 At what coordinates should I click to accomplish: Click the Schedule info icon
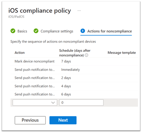click(x=87, y=55)
